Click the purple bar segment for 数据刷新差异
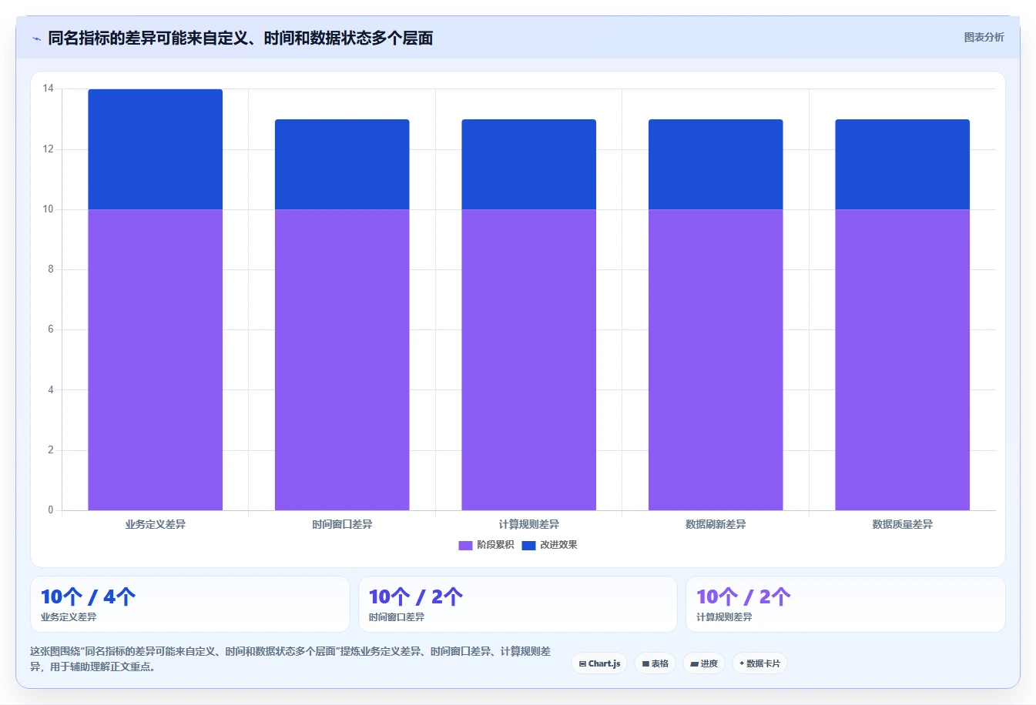This screenshot has width=1036, height=705. 716,359
